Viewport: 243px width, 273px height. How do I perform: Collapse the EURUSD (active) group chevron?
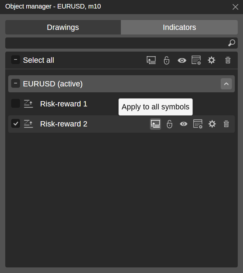point(226,84)
